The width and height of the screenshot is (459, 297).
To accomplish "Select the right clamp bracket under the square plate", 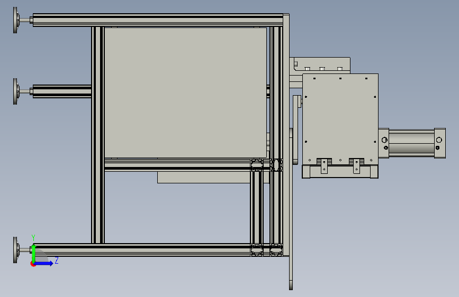I will tap(356, 166).
